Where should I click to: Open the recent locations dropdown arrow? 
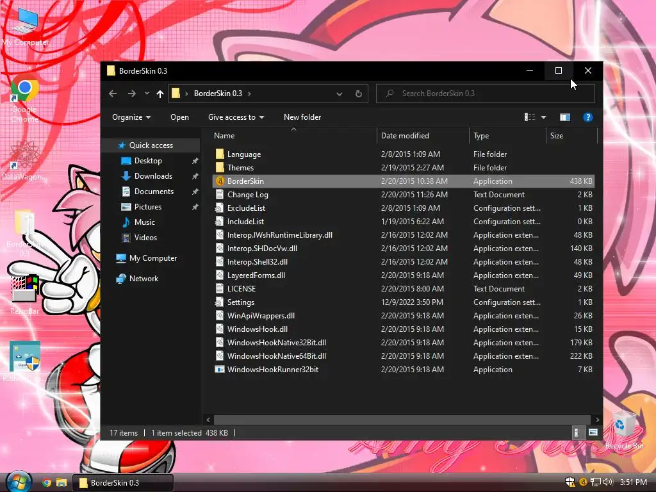pos(147,94)
